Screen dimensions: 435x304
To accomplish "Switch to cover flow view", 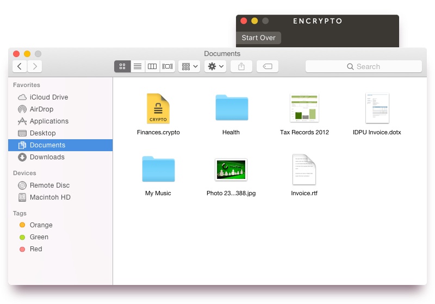I will [x=167, y=66].
